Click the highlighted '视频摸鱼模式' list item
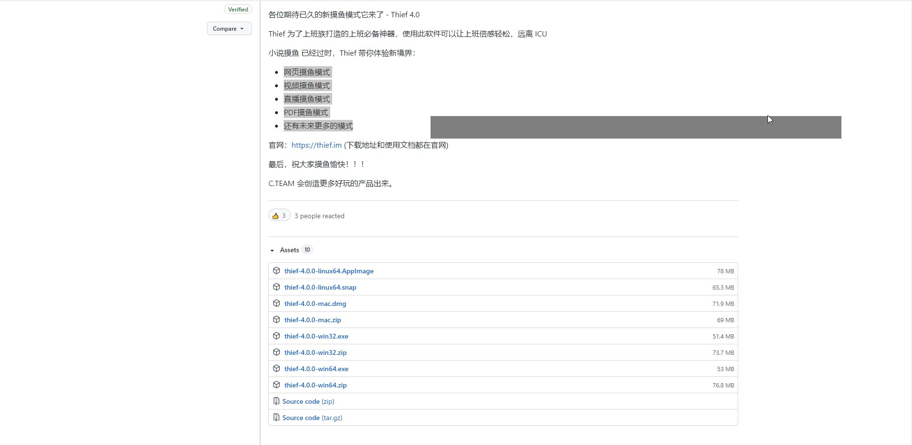The height and width of the screenshot is (445, 912). 307,86
